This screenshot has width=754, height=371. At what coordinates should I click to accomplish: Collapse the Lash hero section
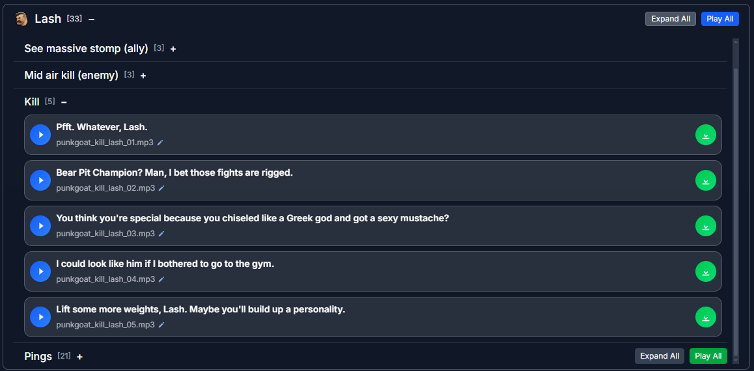click(x=91, y=20)
